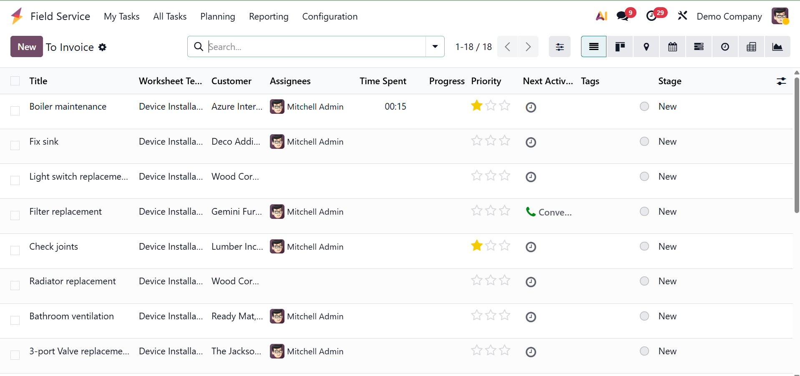Viewport: 800px width, 376px height.
Task: Switch to Kanban view
Action: (x=620, y=47)
